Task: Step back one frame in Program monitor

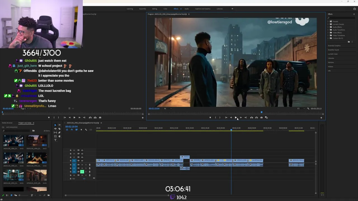Action: pos(231,118)
